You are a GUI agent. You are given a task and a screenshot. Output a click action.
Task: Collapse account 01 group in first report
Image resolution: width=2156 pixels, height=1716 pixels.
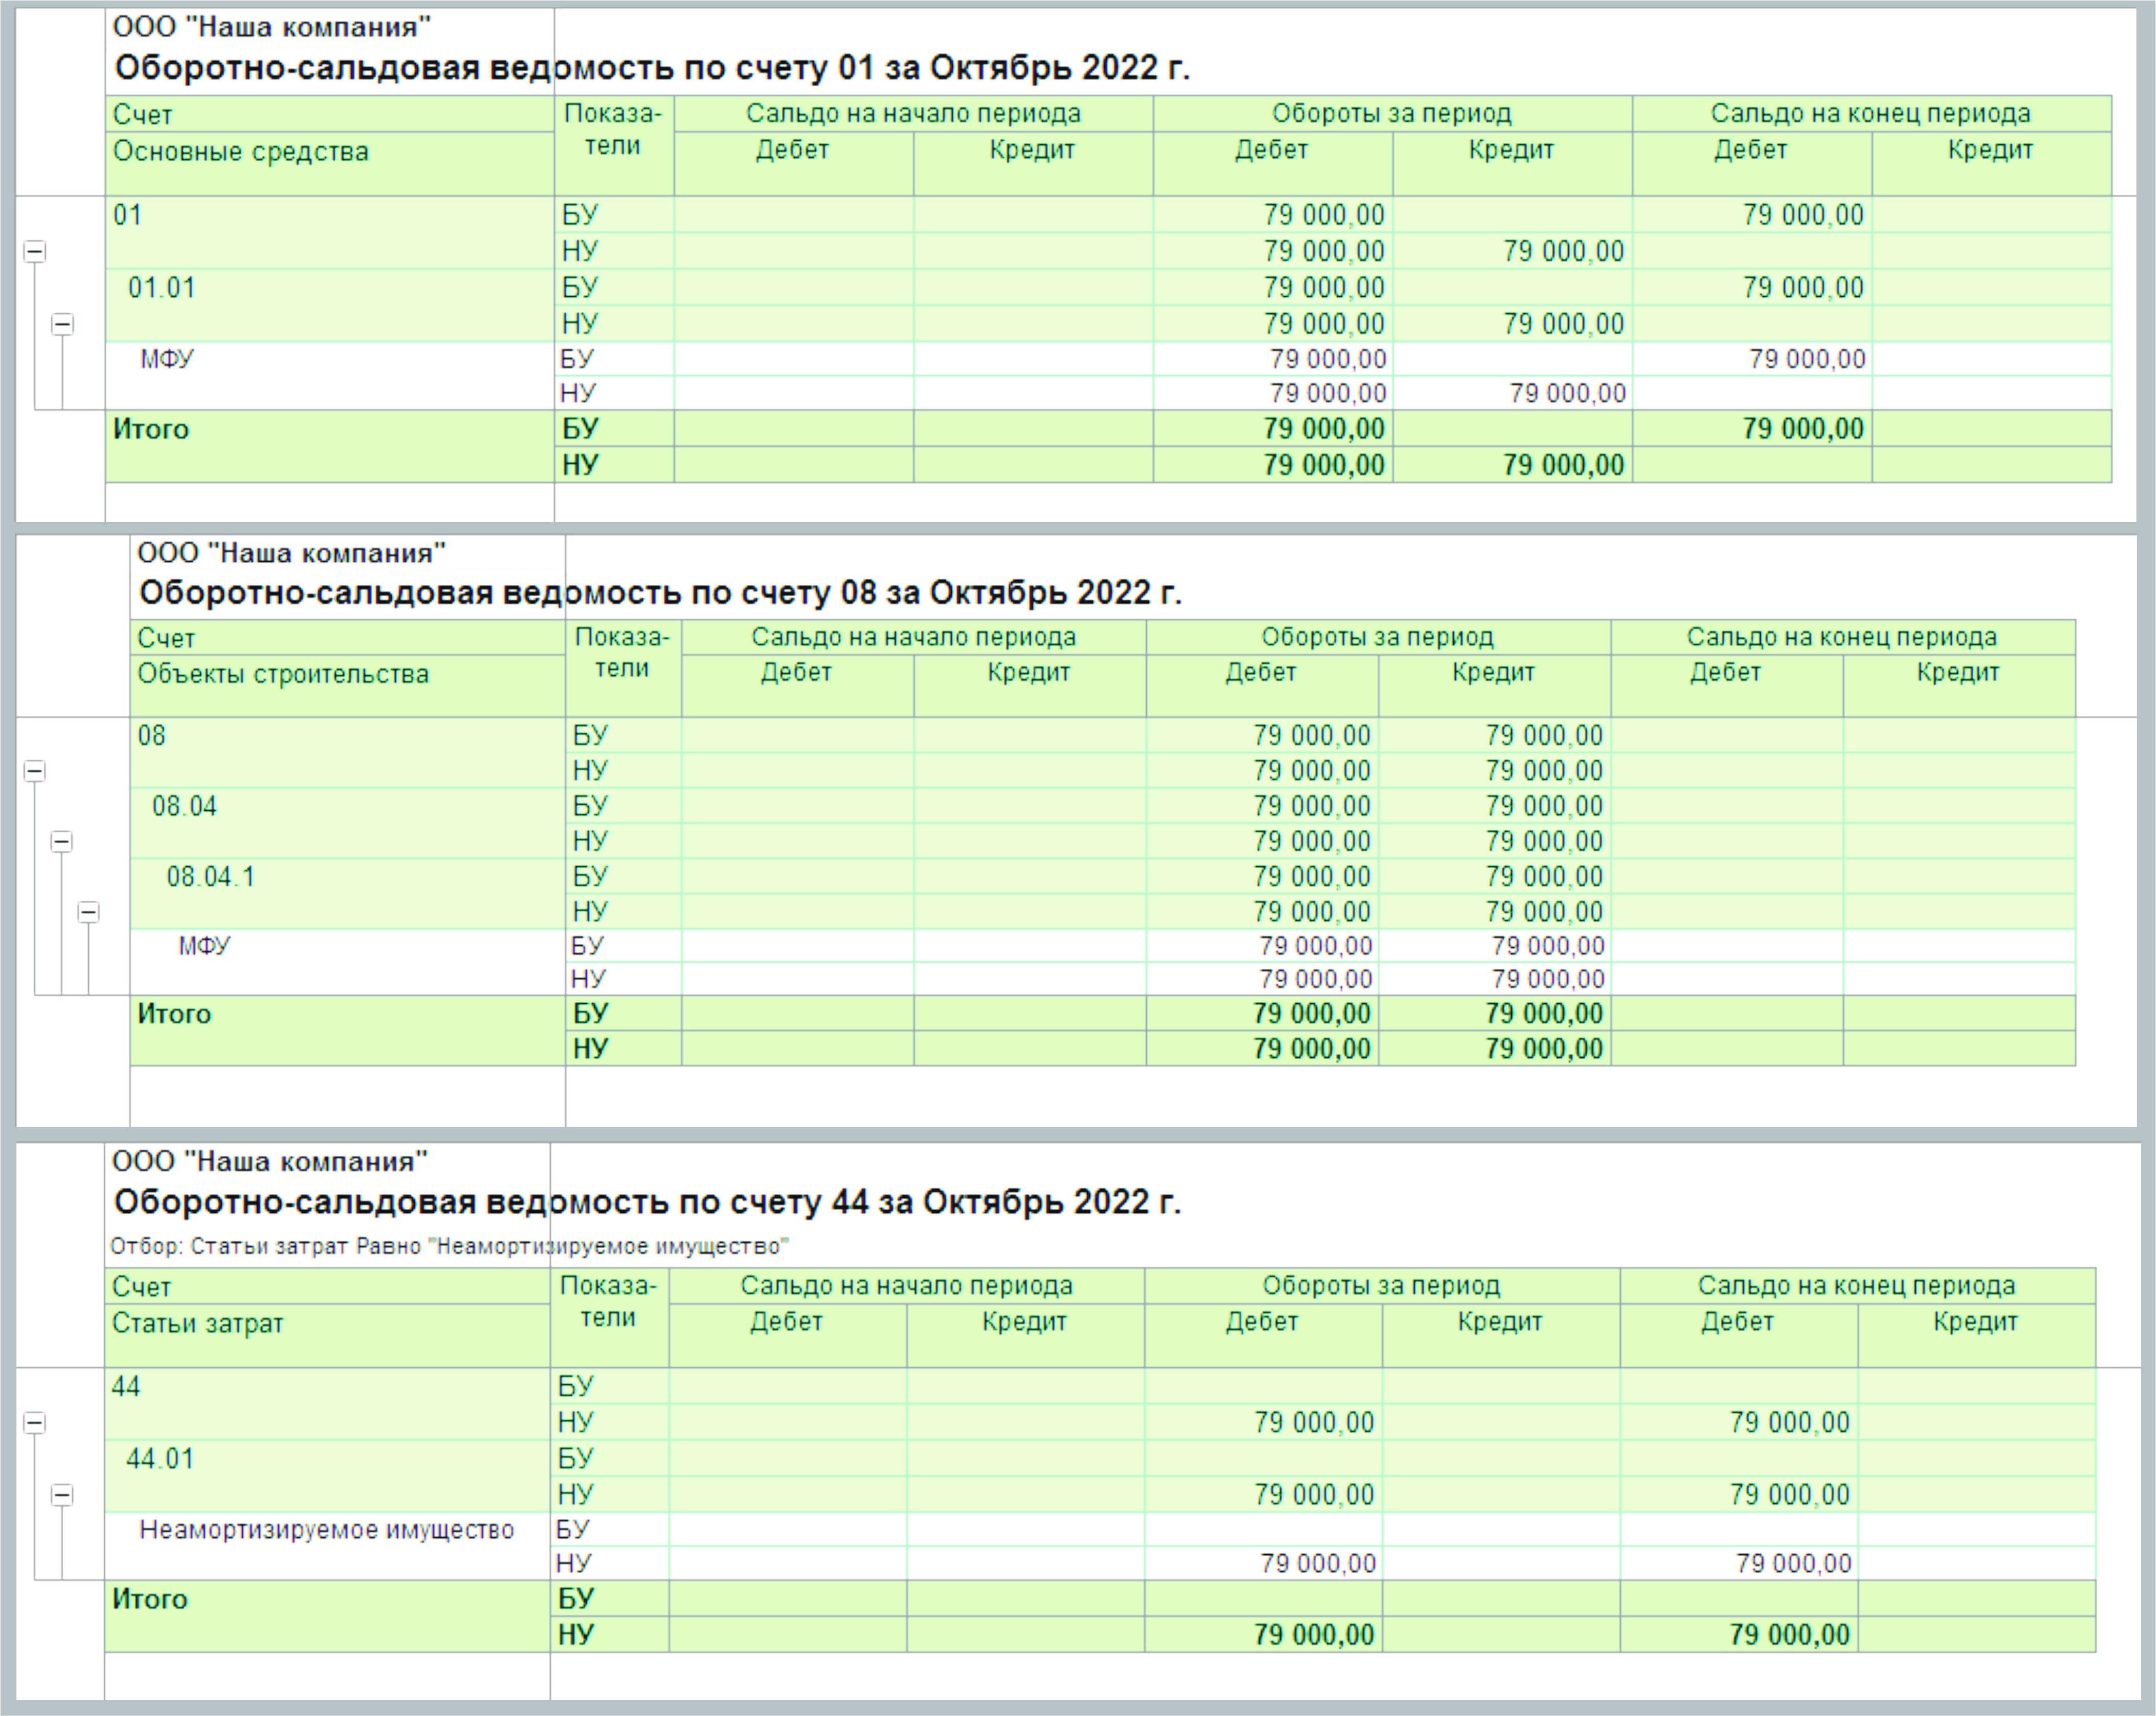click(x=35, y=251)
